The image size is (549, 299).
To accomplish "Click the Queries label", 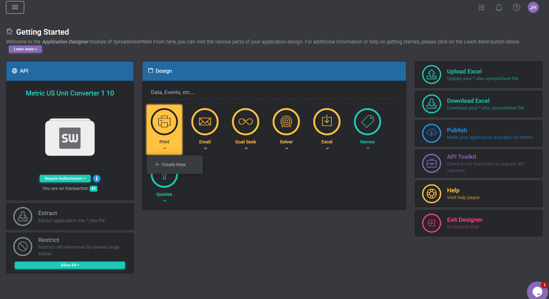I will pos(164,194).
